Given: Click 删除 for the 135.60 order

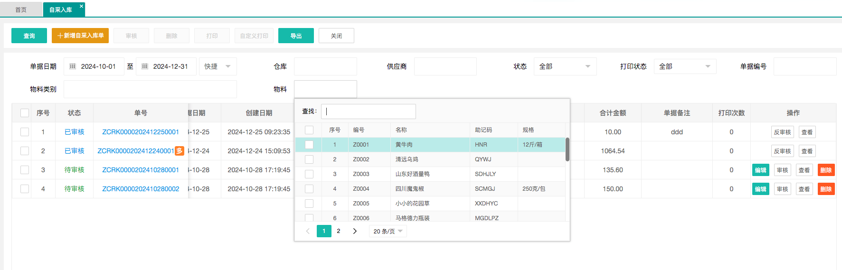Looking at the screenshot, I should [x=826, y=170].
